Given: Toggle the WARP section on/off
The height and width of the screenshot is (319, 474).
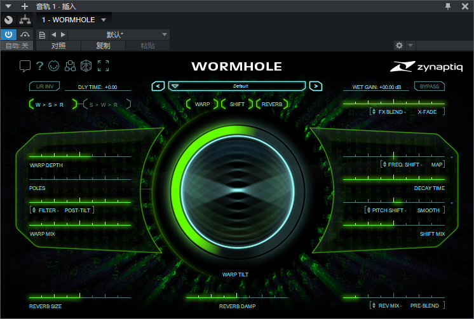Looking at the screenshot, I should [202, 104].
